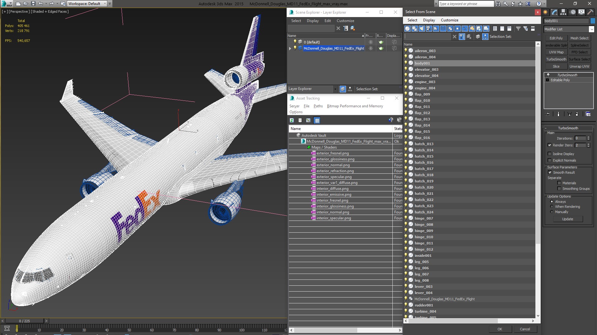Click the FFD Select modifier button
The image size is (597, 335).
(579, 52)
